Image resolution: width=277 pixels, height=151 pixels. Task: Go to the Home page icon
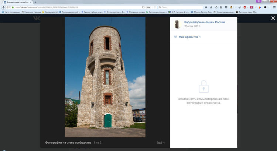pos(211,7)
